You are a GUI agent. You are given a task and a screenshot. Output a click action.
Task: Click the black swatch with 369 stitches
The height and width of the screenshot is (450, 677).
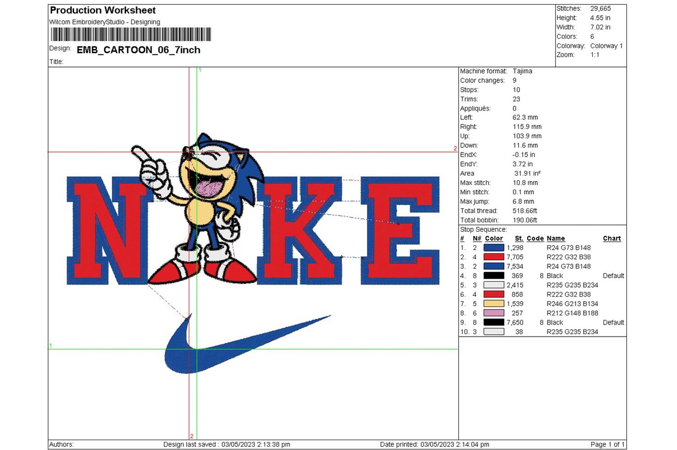[x=494, y=276]
